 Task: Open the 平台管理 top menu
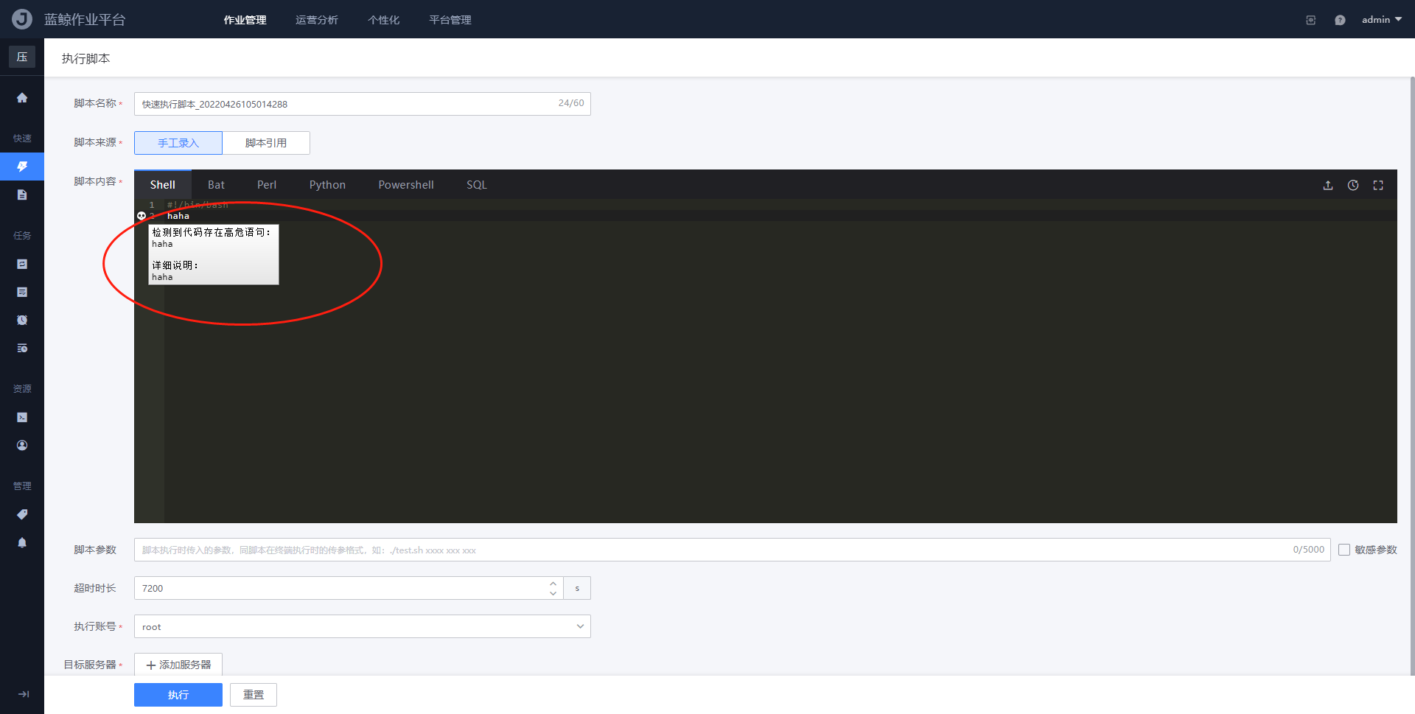(450, 20)
